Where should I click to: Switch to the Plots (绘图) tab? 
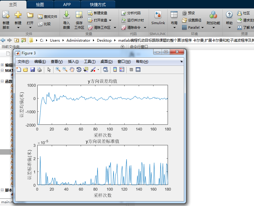click(40, 5)
